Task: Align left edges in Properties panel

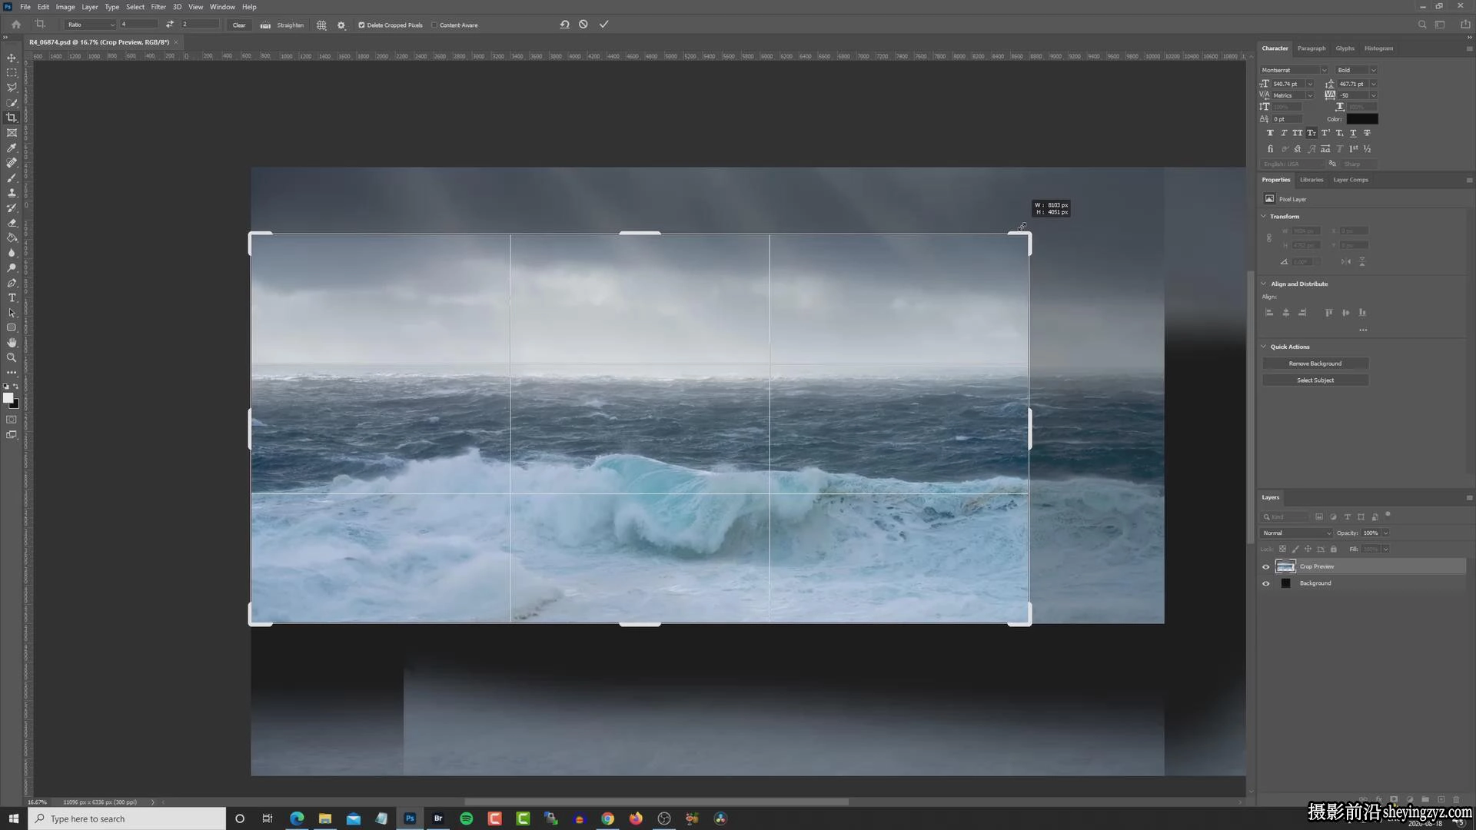Action: [1269, 313]
